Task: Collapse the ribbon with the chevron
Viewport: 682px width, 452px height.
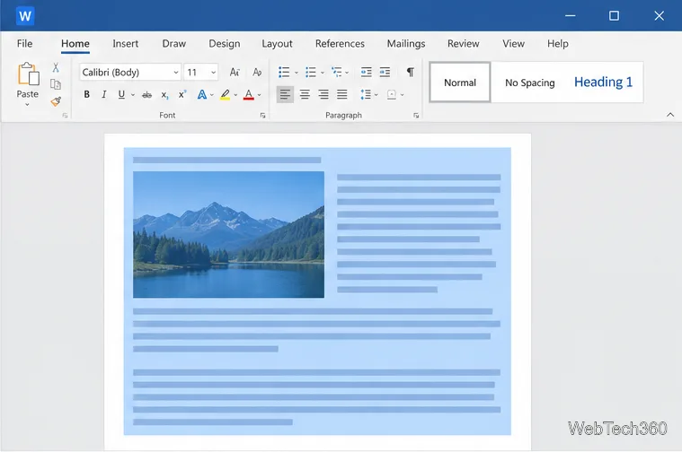Action: (x=670, y=115)
